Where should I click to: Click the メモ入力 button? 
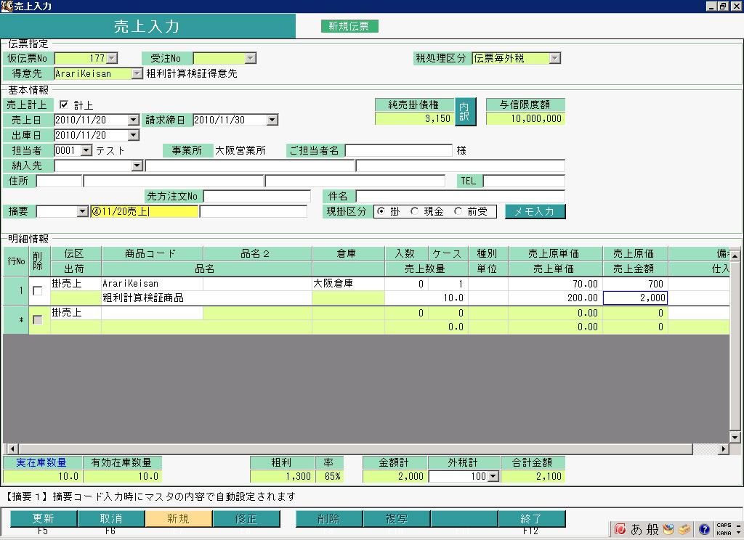coord(535,211)
